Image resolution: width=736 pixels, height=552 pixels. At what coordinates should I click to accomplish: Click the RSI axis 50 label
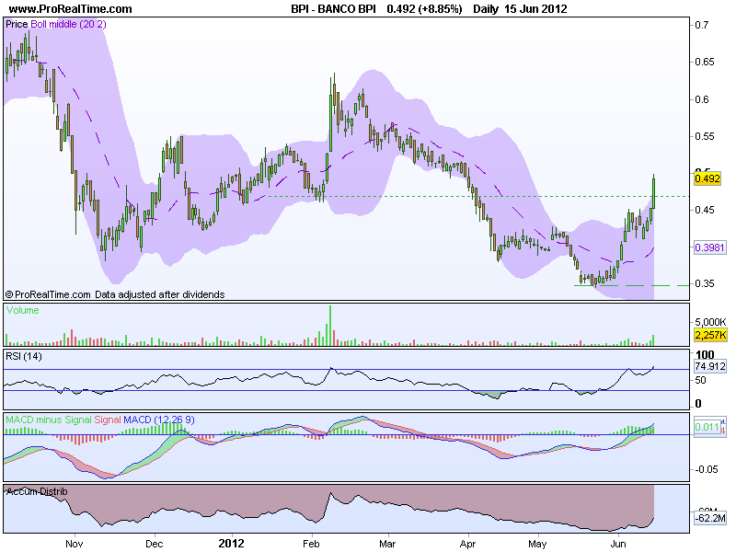tap(701, 380)
